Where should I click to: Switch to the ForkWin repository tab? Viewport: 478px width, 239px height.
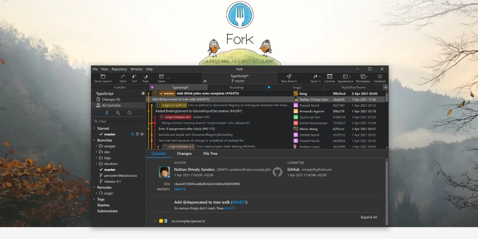pyautogui.click(x=120, y=87)
